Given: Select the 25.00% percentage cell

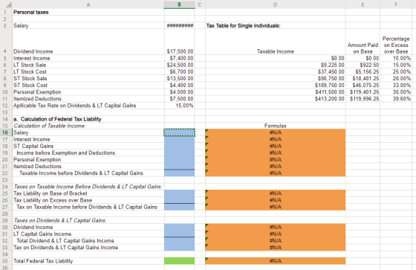Looking at the screenshot, I should tap(396, 71).
